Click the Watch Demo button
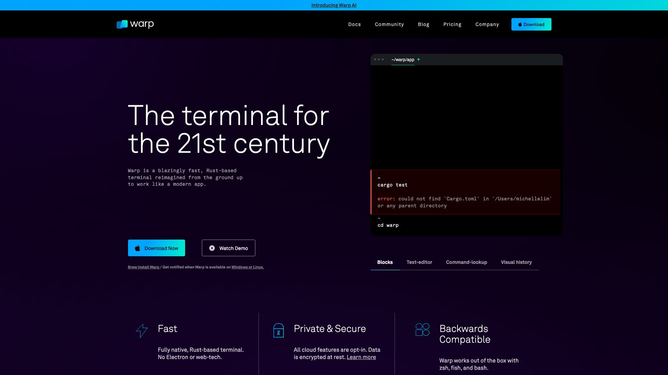 pyautogui.click(x=228, y=248)
